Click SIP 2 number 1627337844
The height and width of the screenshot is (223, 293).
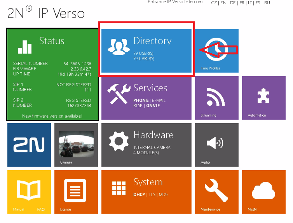[79, 106]
